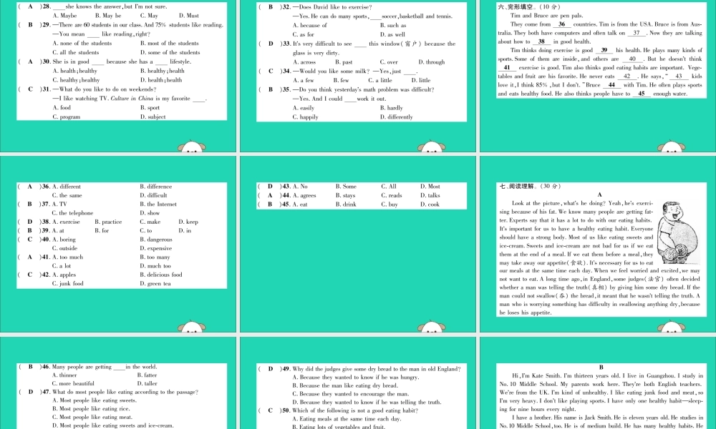Click the heading '六、完形填空。(10分)'
This screenshot has width=716, height=429.
(x=529, y=7)
